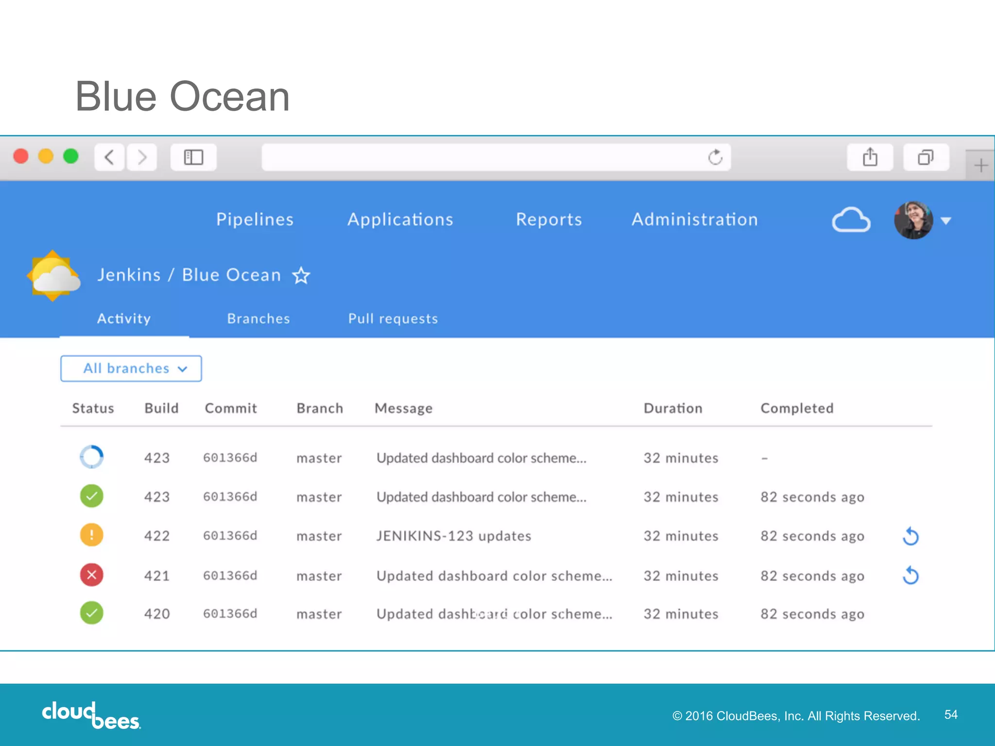Viewport: 995px width, 746px height.
Task: Switch to the Branches tab
Action: pos(258,319)
